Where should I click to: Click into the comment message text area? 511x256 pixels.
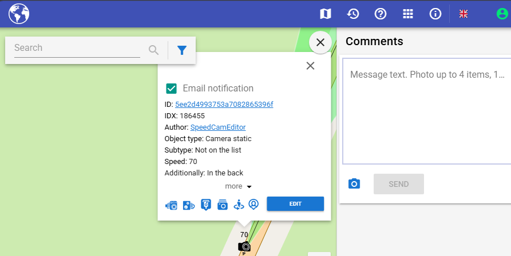point(427,111)
